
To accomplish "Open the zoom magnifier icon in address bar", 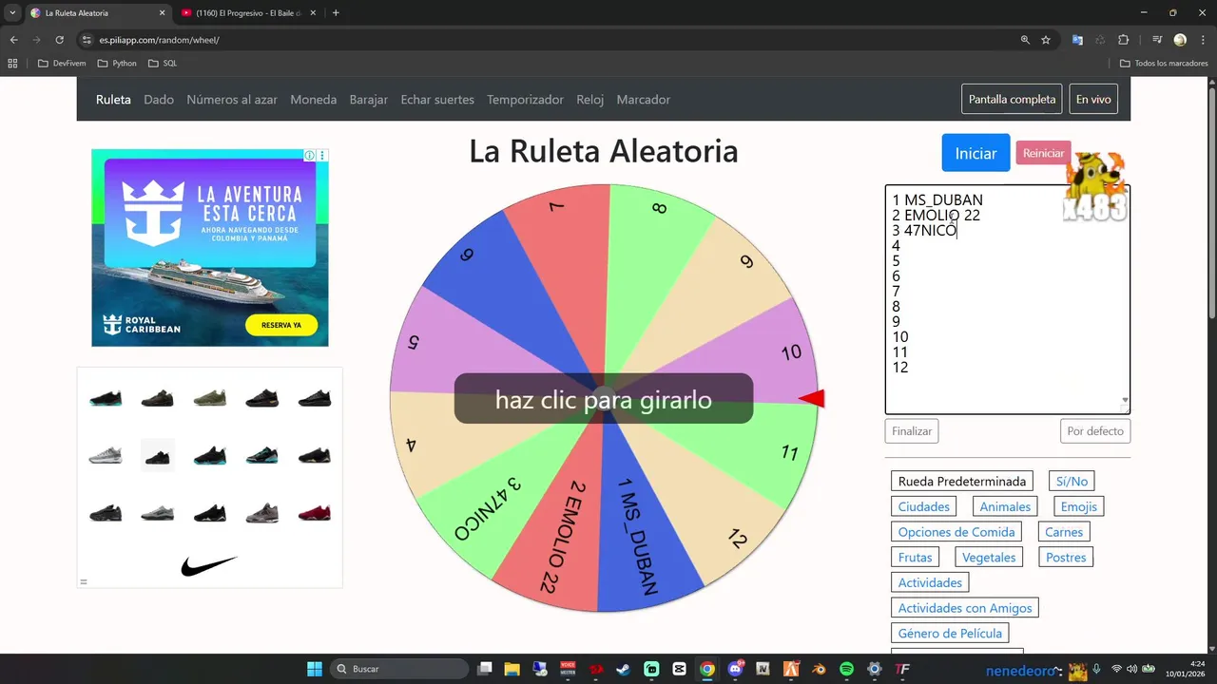I will pyautogui.click(x=1025, y=40).
